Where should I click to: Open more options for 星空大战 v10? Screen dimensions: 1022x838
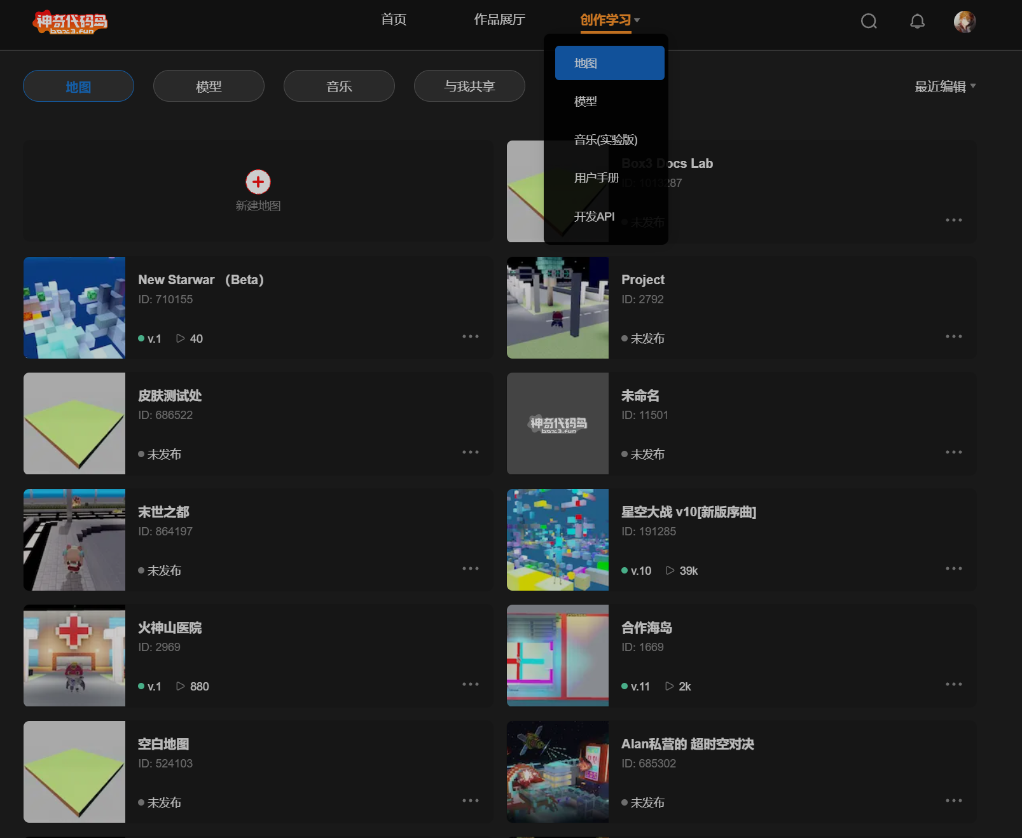[954, 568]
